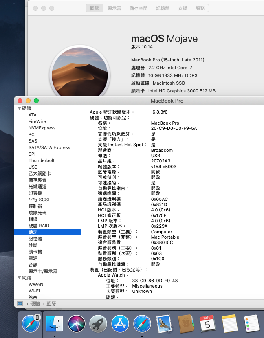Switch to the 概覽 tab

pos(94,8)
